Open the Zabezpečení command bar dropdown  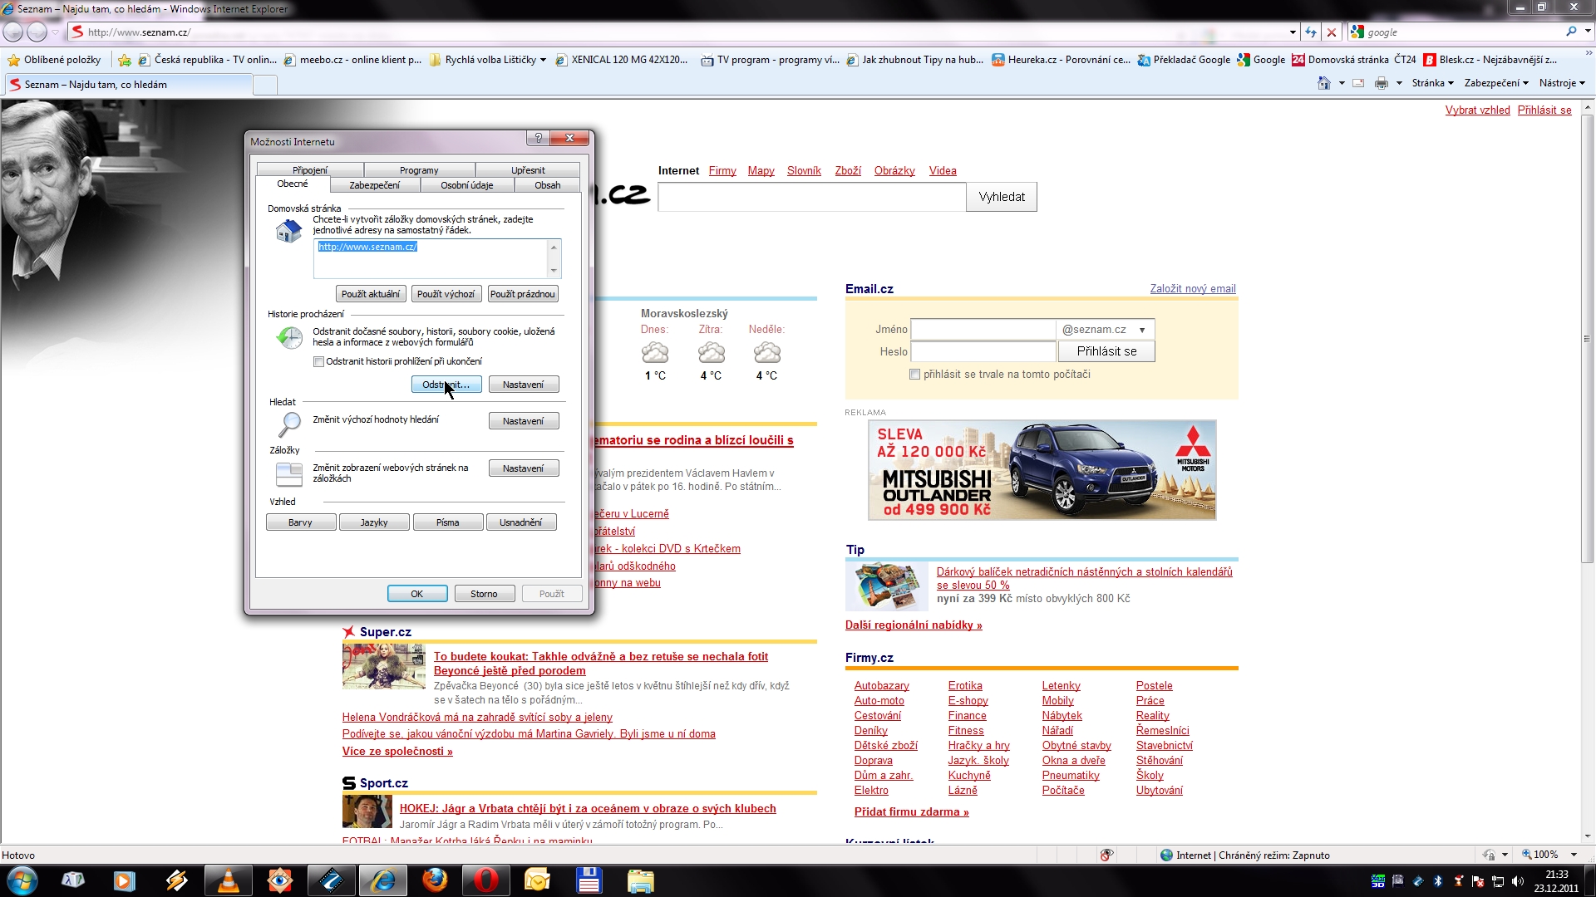pyautogui.click(x=1495, y=83)
